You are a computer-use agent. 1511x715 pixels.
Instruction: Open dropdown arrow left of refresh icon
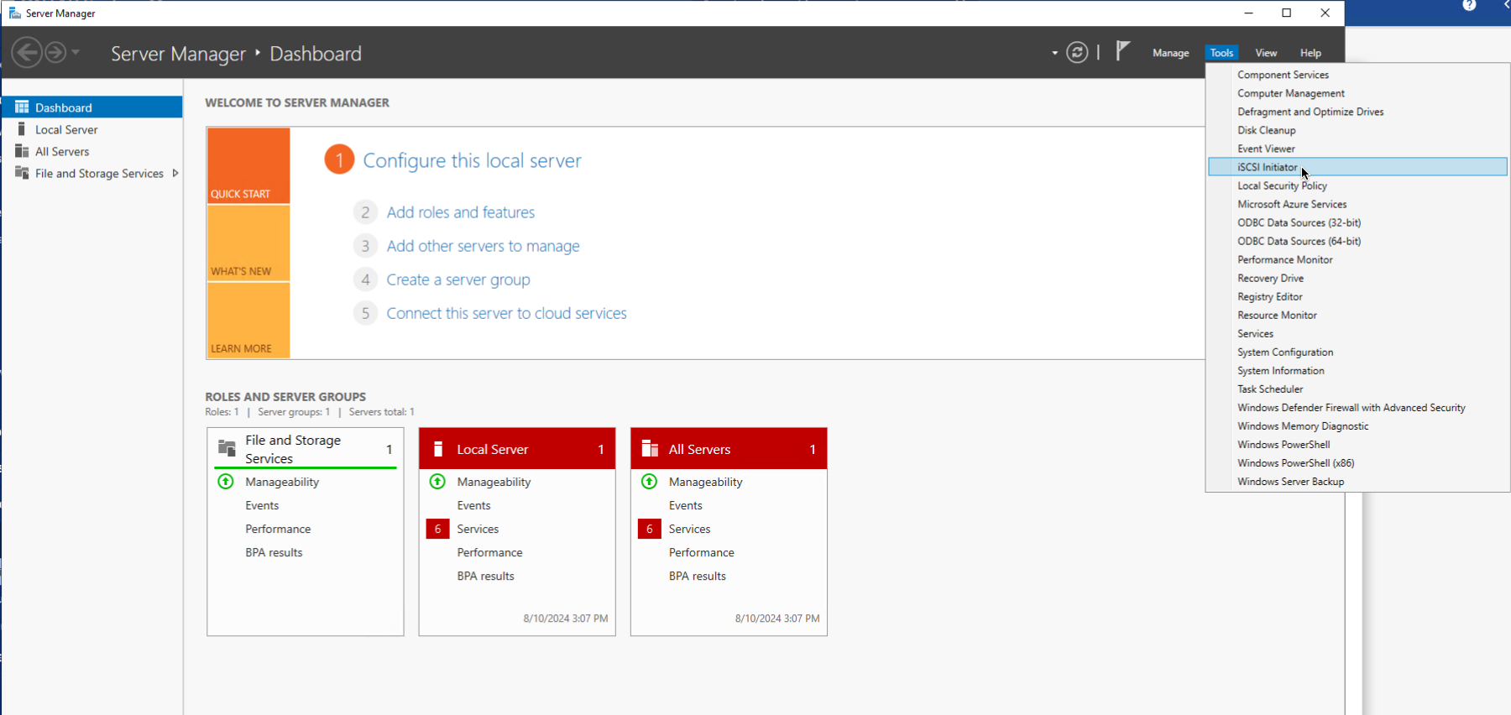1055,53
